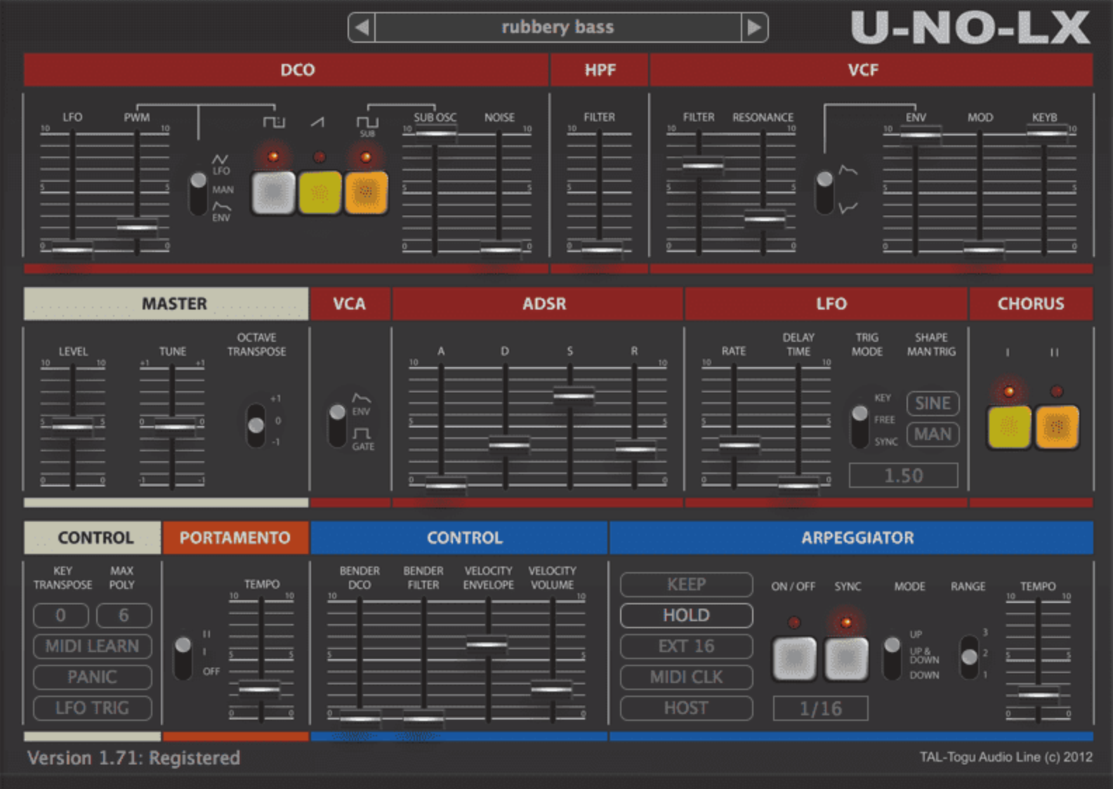Screen dimensions: 1113x789
Task: Click the VCF filter cutoff slider handle
Action: pyautogui.click(x=703, y=166)
